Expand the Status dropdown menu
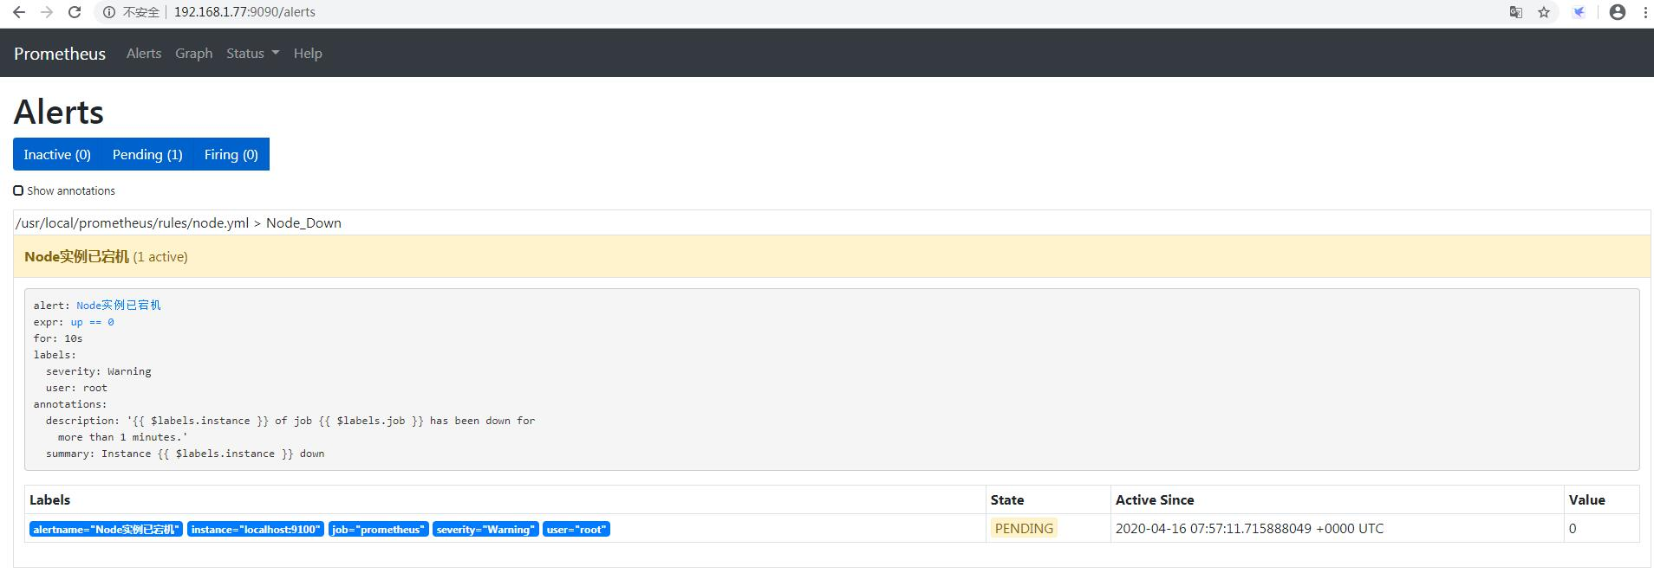Image resolution: width=1654 pixels, height=573 pixels. pyautogui.click(x=252, y=53)
